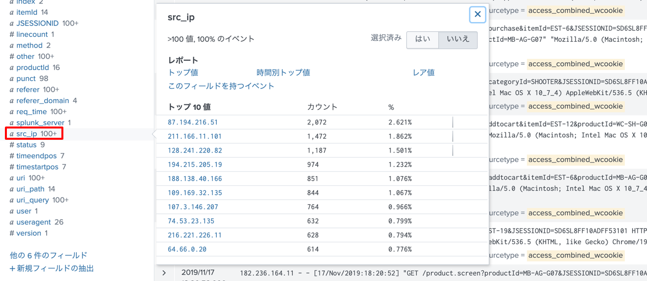Viewport: 647px width, 281px height.
Task: Filter by IP 74.53.23.135
Action: [x=191, y=221]
